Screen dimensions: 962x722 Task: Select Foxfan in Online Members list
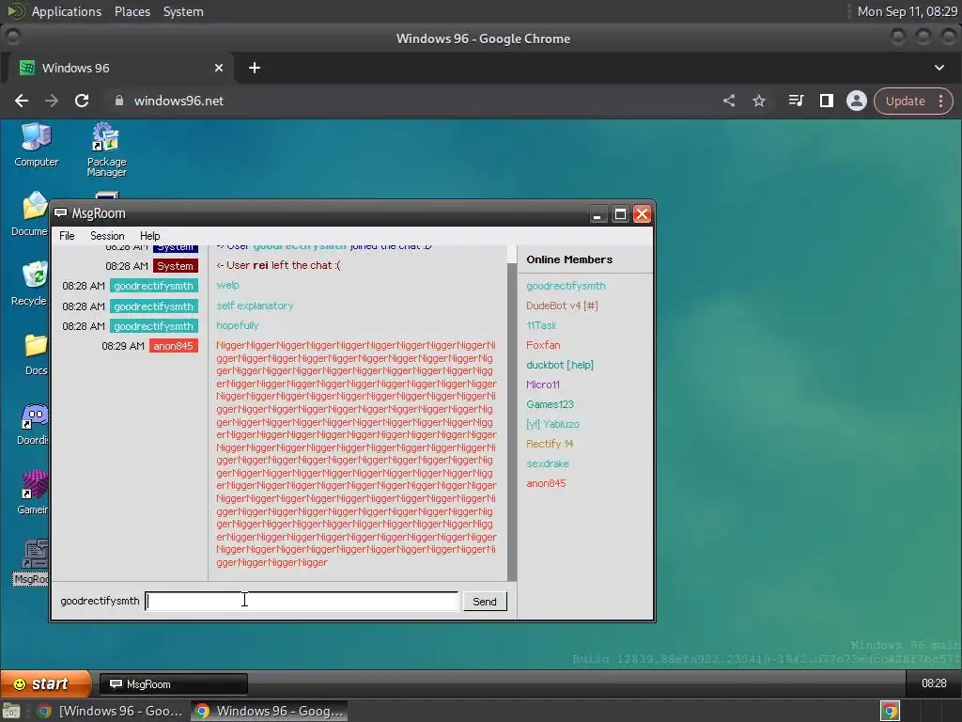click(x=543, y=345)
